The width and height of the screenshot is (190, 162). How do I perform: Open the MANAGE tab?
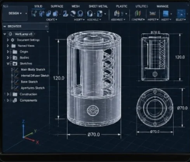(162, 6)
